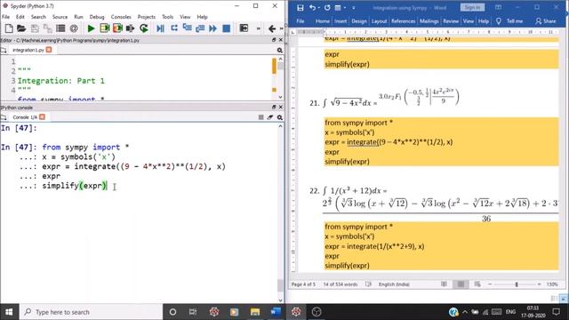Sign in to the Word account

(472, 7)
